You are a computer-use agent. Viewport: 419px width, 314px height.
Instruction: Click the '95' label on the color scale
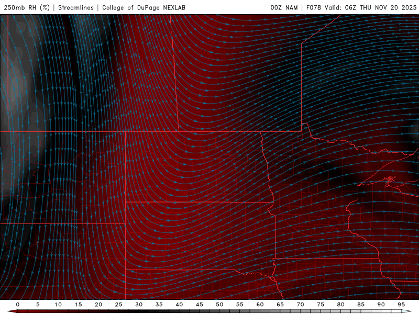pos(401,305)
